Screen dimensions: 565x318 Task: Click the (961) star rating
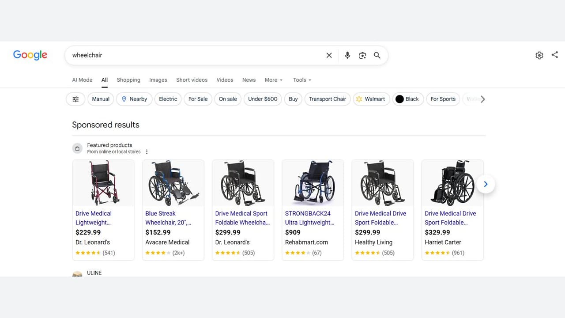(444, 253)
